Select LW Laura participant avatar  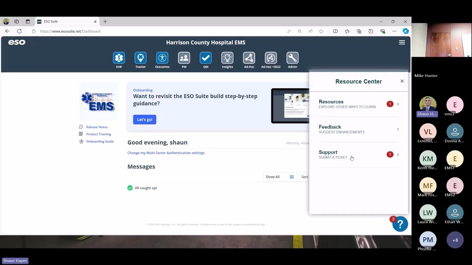(x=428, y=213)
